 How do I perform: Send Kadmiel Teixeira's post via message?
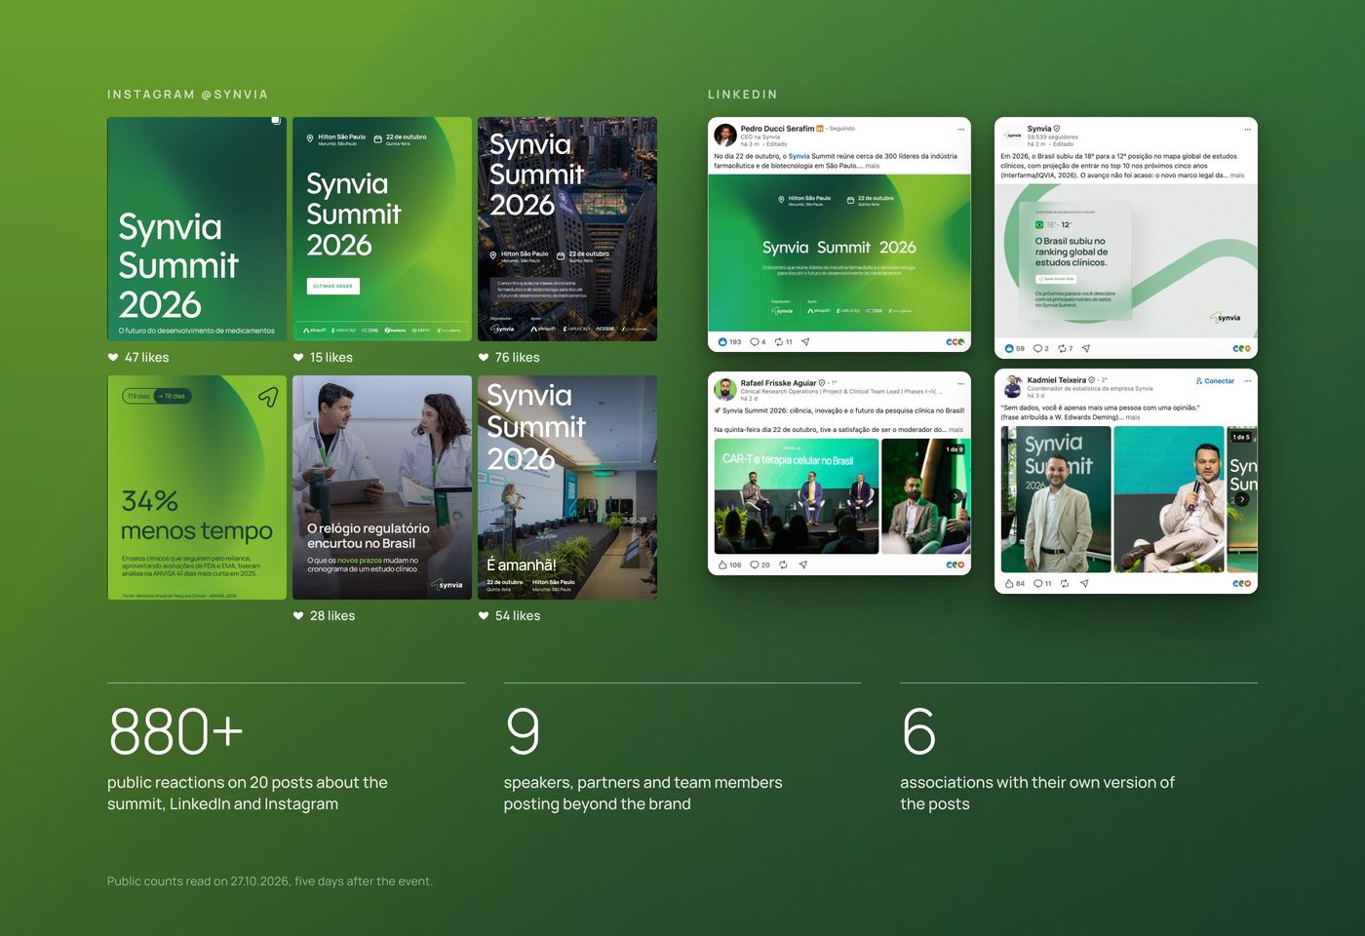(1084, 584)
